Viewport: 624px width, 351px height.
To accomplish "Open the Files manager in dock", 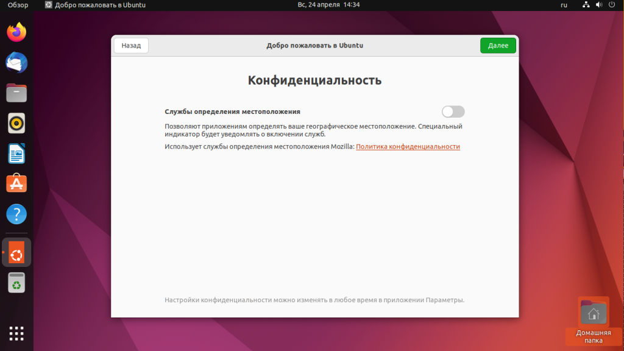I will pos(16,93).
